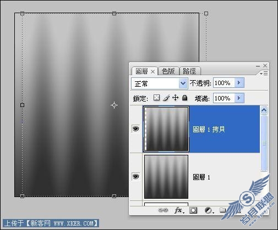This screenshot has width=278, height=230.
Task: Click the lock all padlock icon
Action: point(185,98)
